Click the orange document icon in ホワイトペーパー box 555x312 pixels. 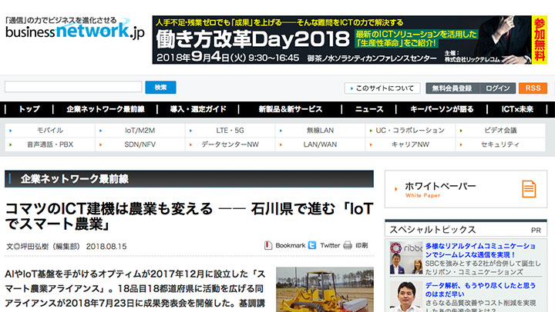point(529,189)
